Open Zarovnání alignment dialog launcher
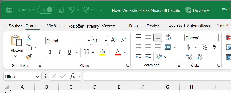This screenshot has height=93, width=231. click(178, 65)
